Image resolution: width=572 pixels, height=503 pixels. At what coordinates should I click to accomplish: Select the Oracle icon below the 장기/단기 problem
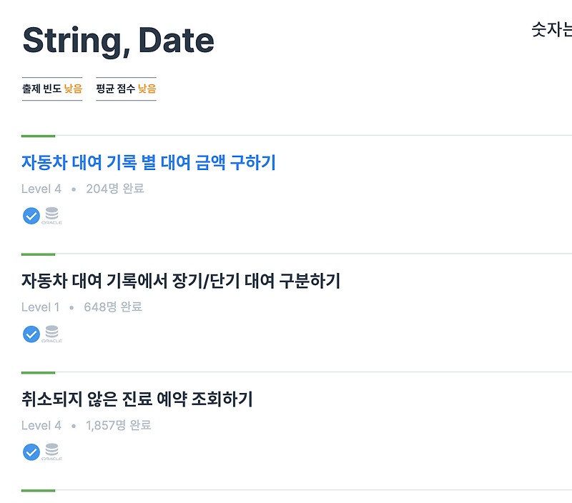click(50, 333)
